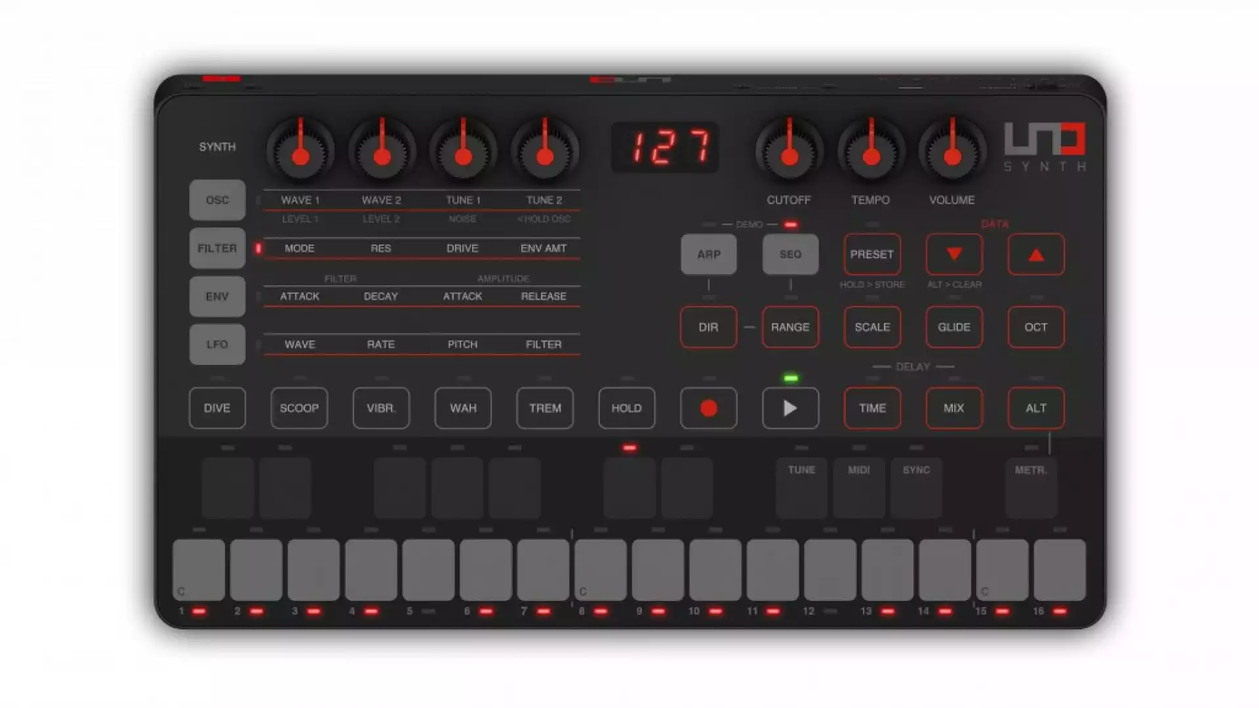Screen dimensions: 1259x708
Task: Click the WAH modulation button
Action: point(462,408)
